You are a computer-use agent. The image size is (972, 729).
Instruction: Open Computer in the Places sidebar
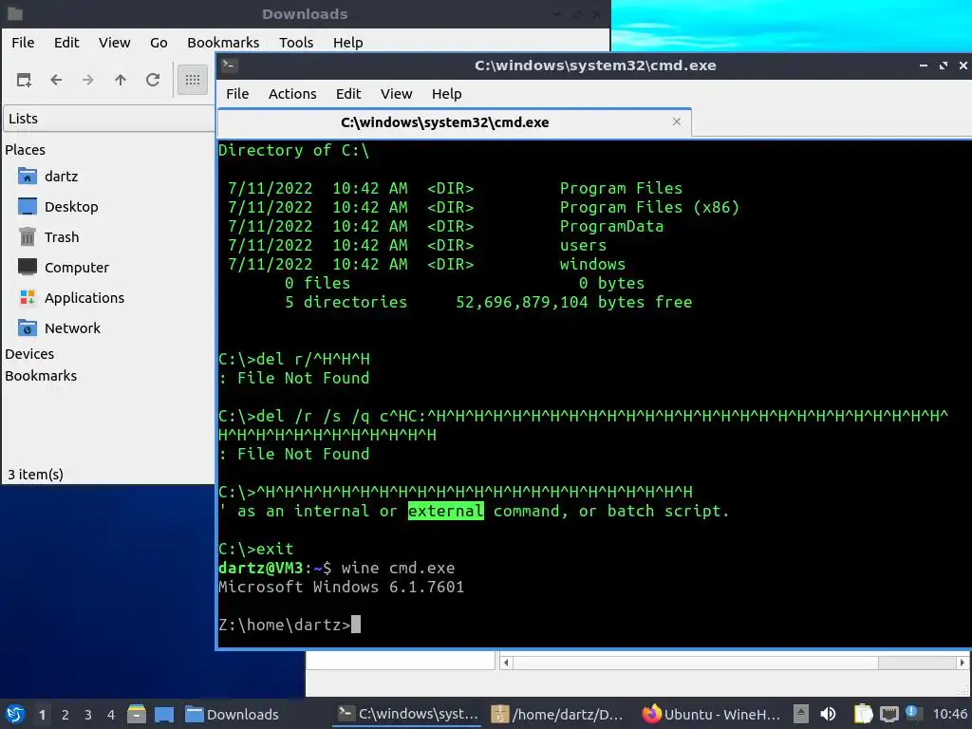[76, 268]
